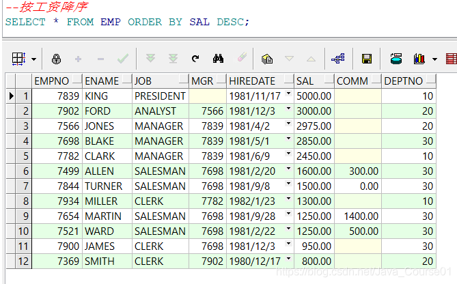Viewport: 457px width, 284px height.
Task: Click the grid select-all icon in toolbar
Action: [19, 59]
